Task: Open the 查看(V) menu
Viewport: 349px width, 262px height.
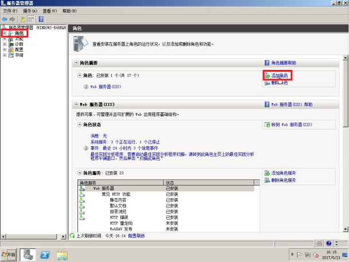Action: pyautogui.click(x=50, y=11)
